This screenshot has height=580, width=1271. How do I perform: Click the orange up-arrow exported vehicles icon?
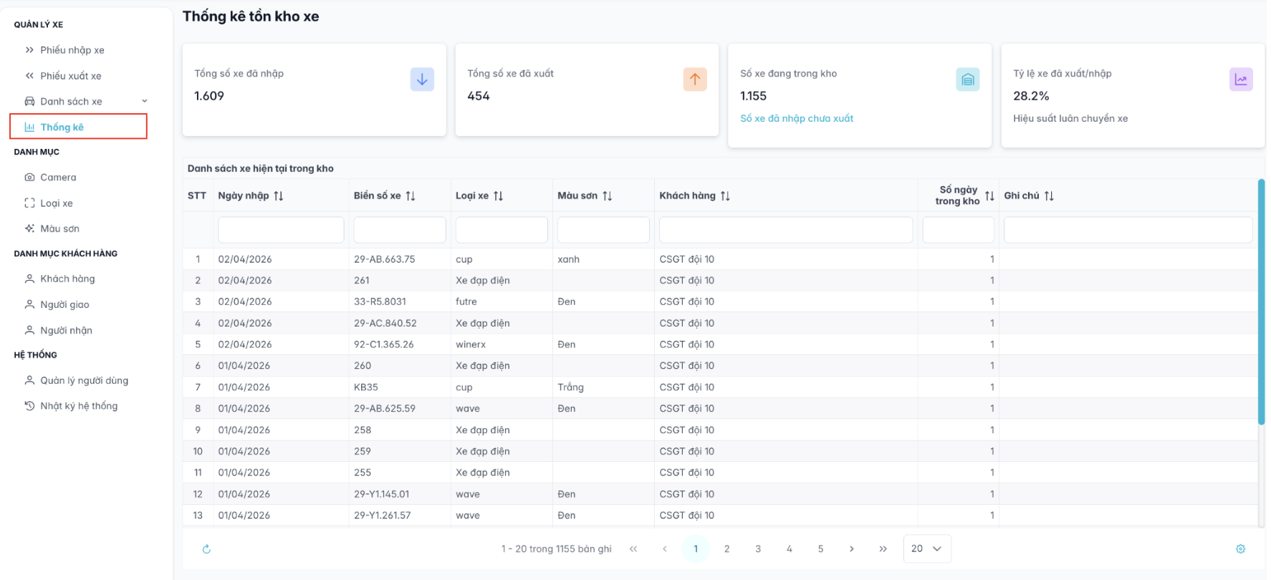(x=695, y=79)
